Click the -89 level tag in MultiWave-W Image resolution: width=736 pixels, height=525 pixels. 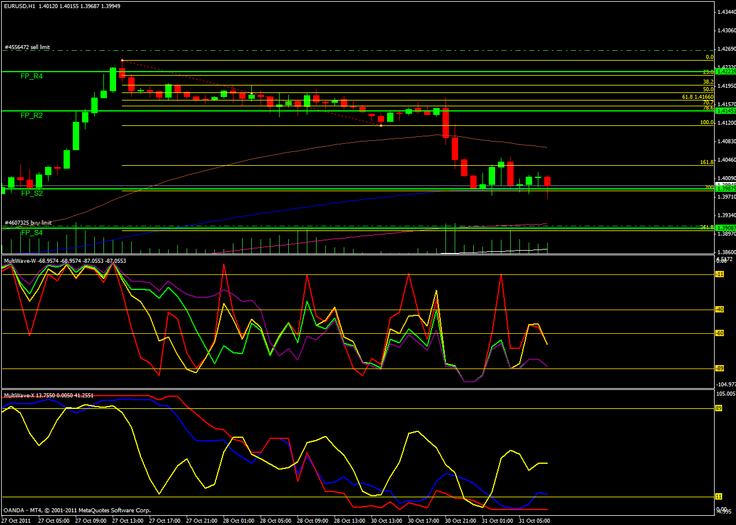720,368
